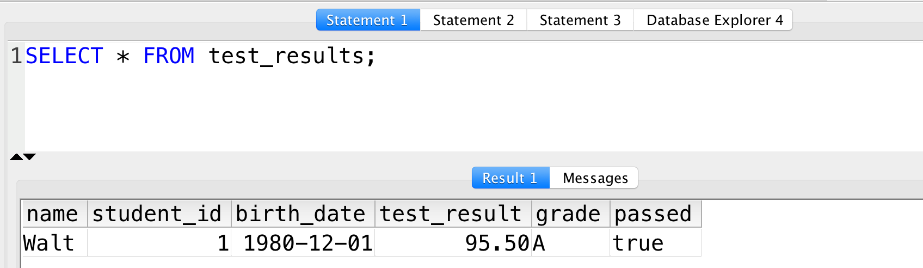The width and height of the screenshot is (923, 268).
Task: Switch to the Messages tab
Action: [594, 178]
